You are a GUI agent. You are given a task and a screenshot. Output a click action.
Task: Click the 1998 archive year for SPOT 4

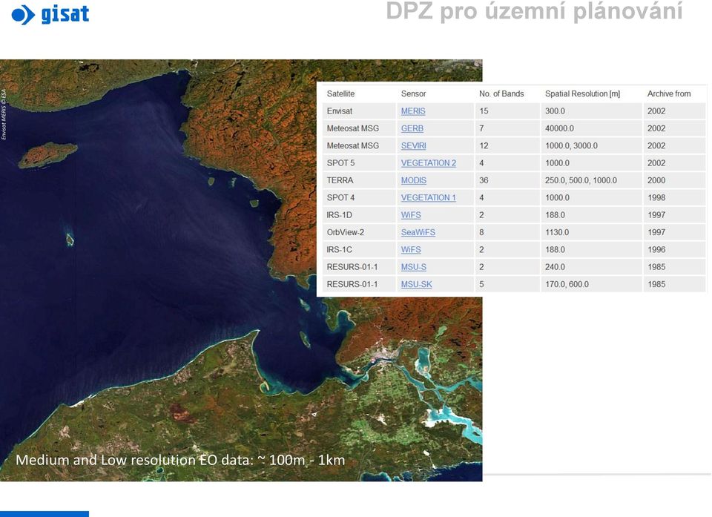[x=656, y=197]
